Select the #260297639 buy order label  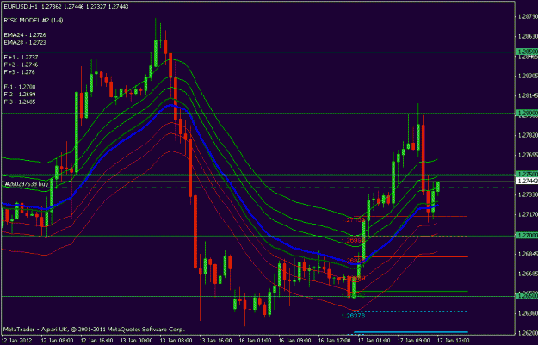pyautogui.click(x=27, y=184)
